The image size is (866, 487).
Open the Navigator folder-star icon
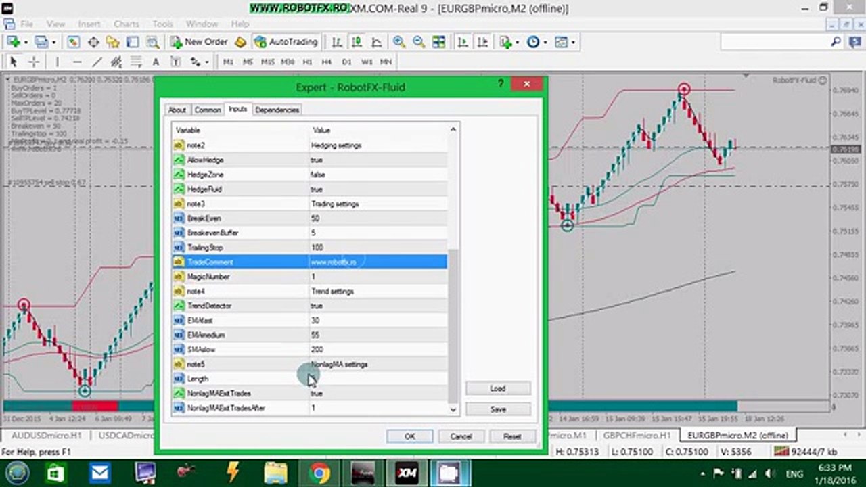[x=113, y=42]
